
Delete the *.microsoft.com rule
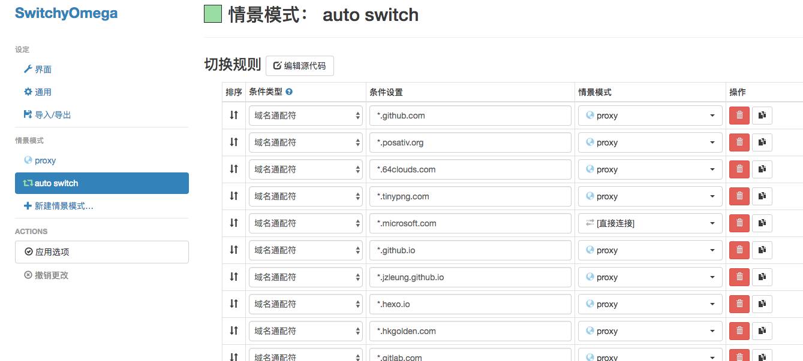click(739, 223)
